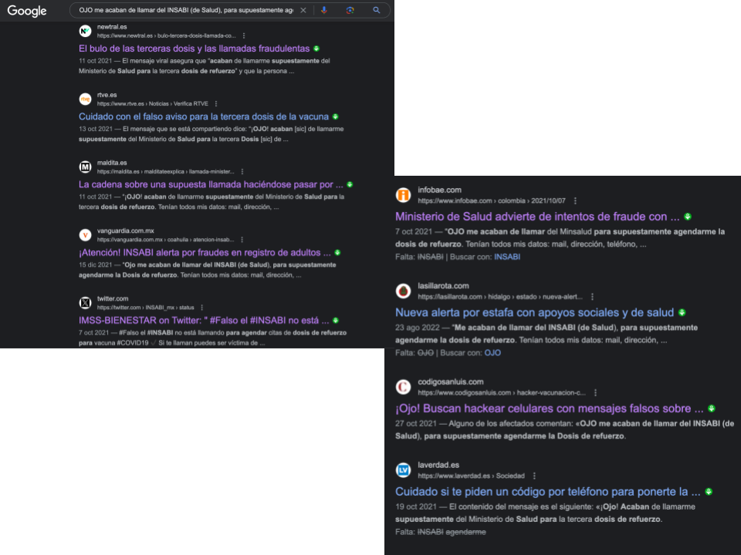Click the Google logo
741x555 pixels.
pyautogui.click(x=27, y=11)
